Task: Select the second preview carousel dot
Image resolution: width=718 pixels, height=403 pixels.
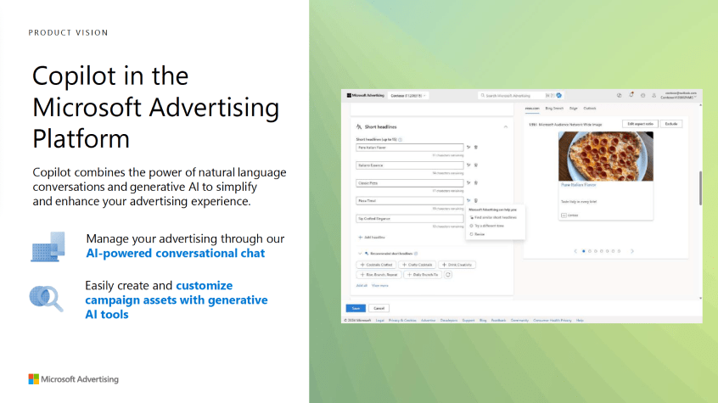Action: [589, 251]
